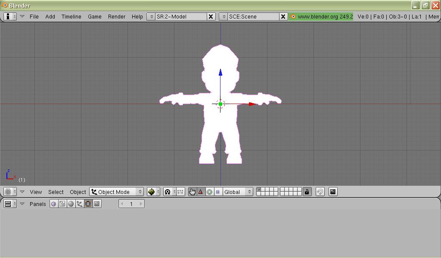Select the translate manipulator triangle icon

point(201,192)
